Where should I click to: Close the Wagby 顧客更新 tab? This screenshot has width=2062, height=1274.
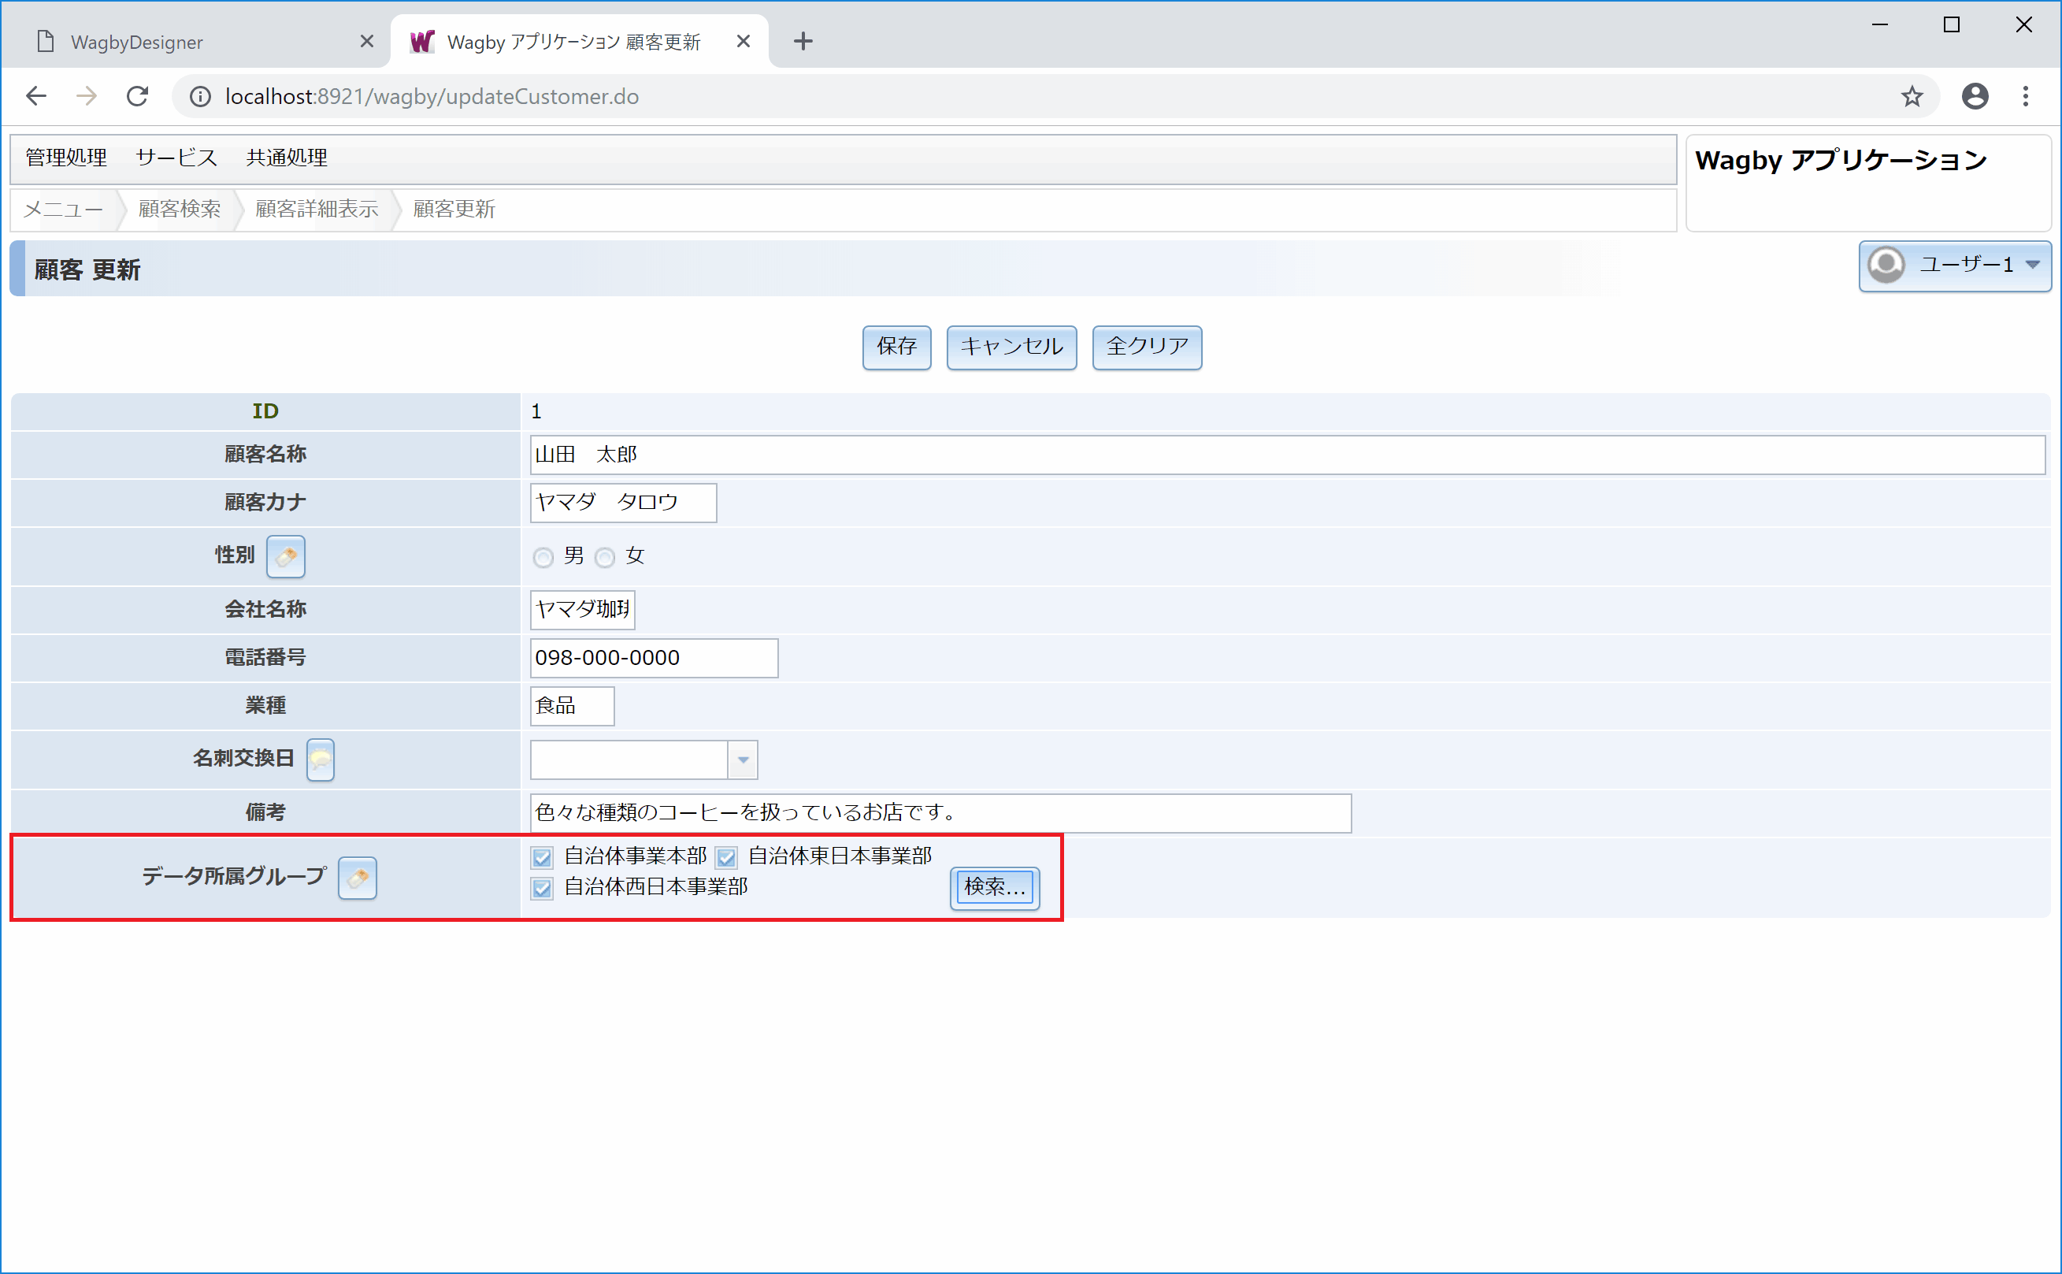(743, 40)
